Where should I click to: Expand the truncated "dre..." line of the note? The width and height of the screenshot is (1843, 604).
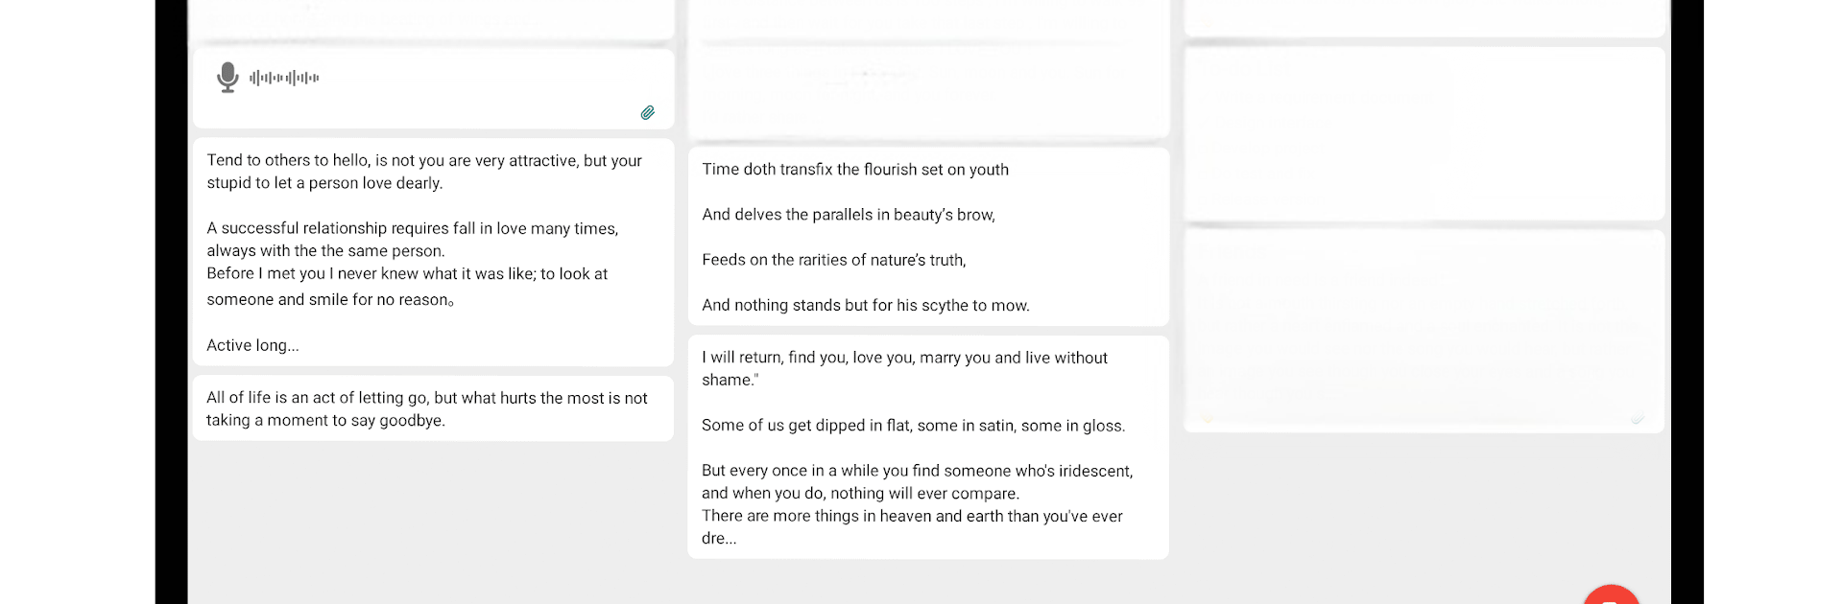(719, 539)
